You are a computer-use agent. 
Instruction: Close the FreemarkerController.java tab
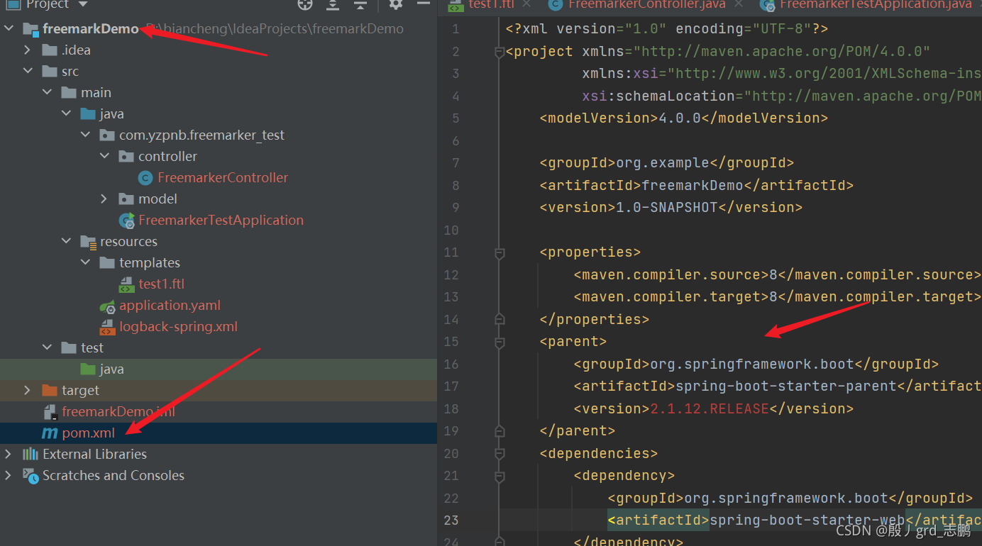737,4
